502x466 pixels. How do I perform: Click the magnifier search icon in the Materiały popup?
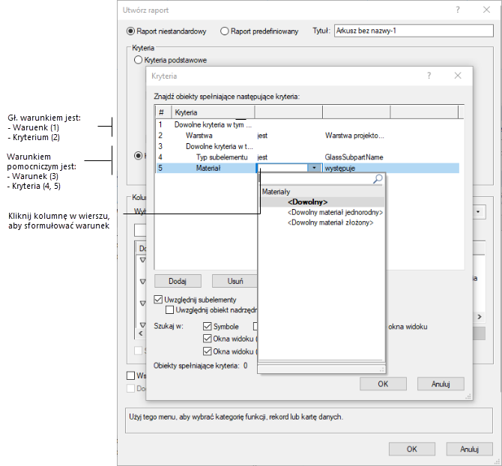[x=378, y=179]
